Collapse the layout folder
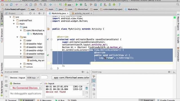This screenshot has width=180, height=101. (21, 57)
